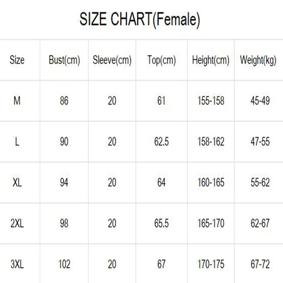Select top length value 65.5
This screenshot has width=283, height=283.
pyautogui.click(x=162, y=224)
